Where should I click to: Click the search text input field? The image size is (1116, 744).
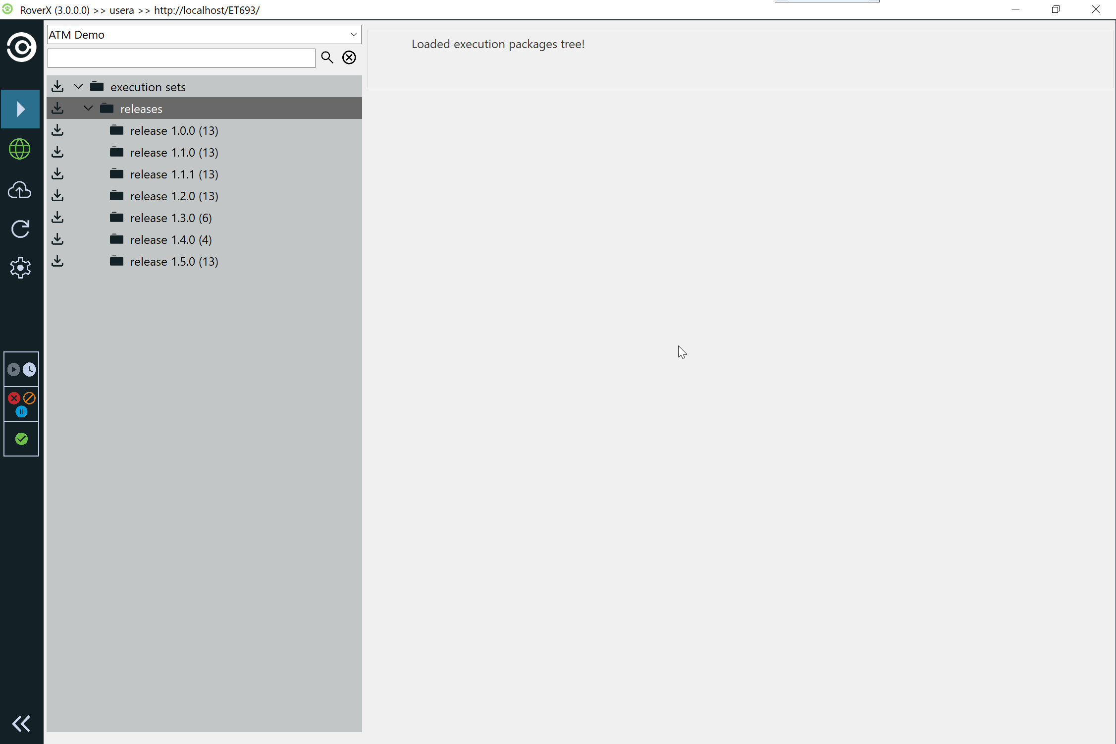(181, 58)
